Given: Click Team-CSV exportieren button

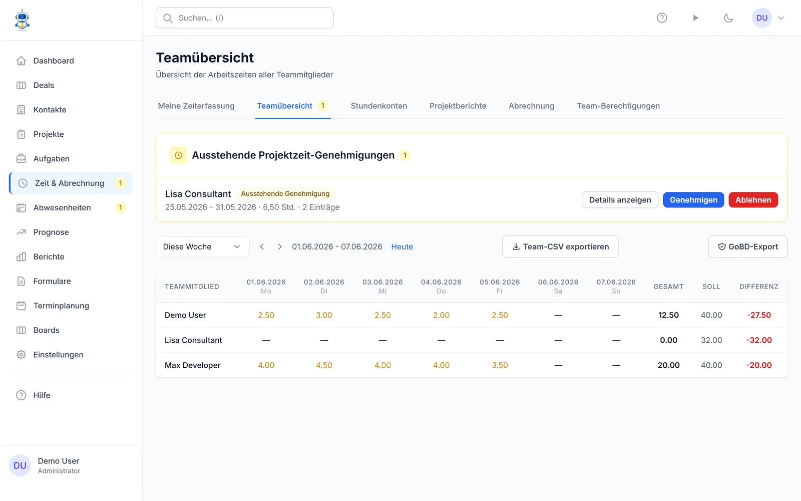Looking at the screenshot, I should tap(560, 246).
